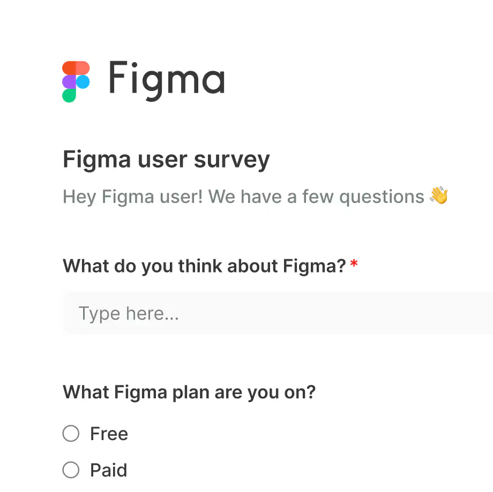The width and height of the screenshot is (493, 492).
Task: Click the "What do you think about Figma?" label
Action: coord(204,266)
